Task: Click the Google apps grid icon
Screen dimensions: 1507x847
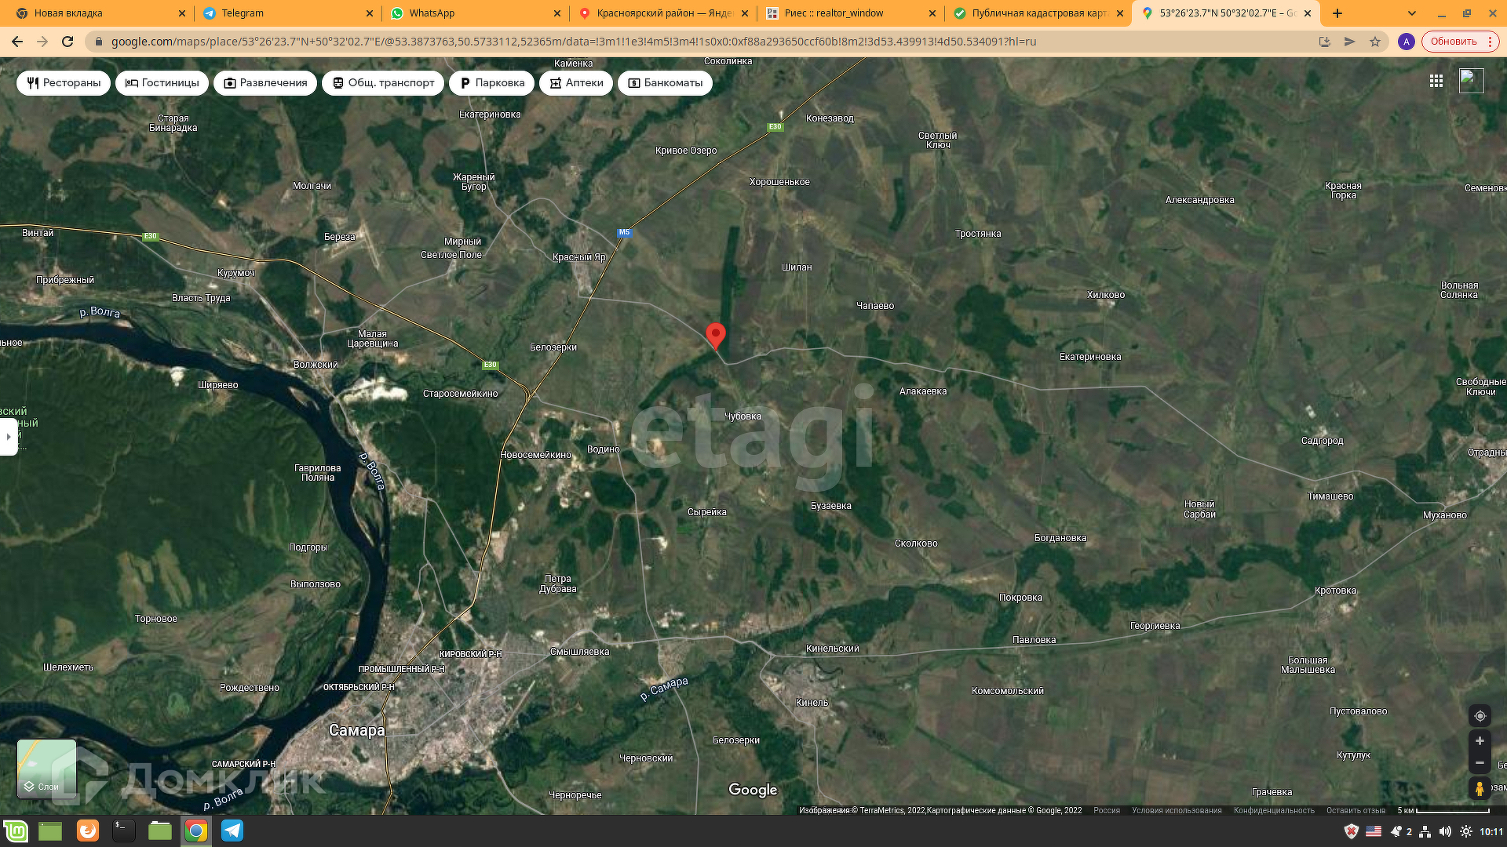Action: (x=1436, y=81)
